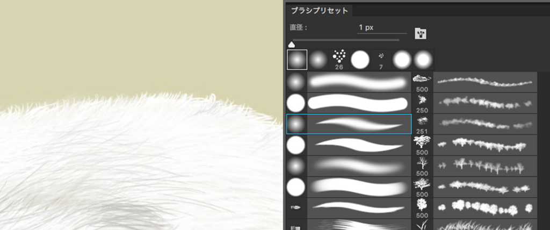Choose the bush brush labeled 251

coord(422,124)
